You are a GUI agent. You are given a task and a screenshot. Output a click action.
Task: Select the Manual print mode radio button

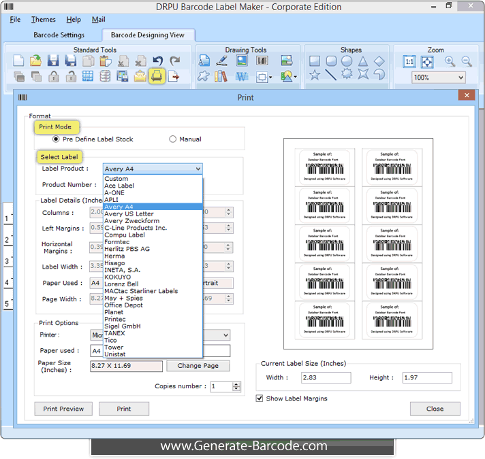point(172,139)
